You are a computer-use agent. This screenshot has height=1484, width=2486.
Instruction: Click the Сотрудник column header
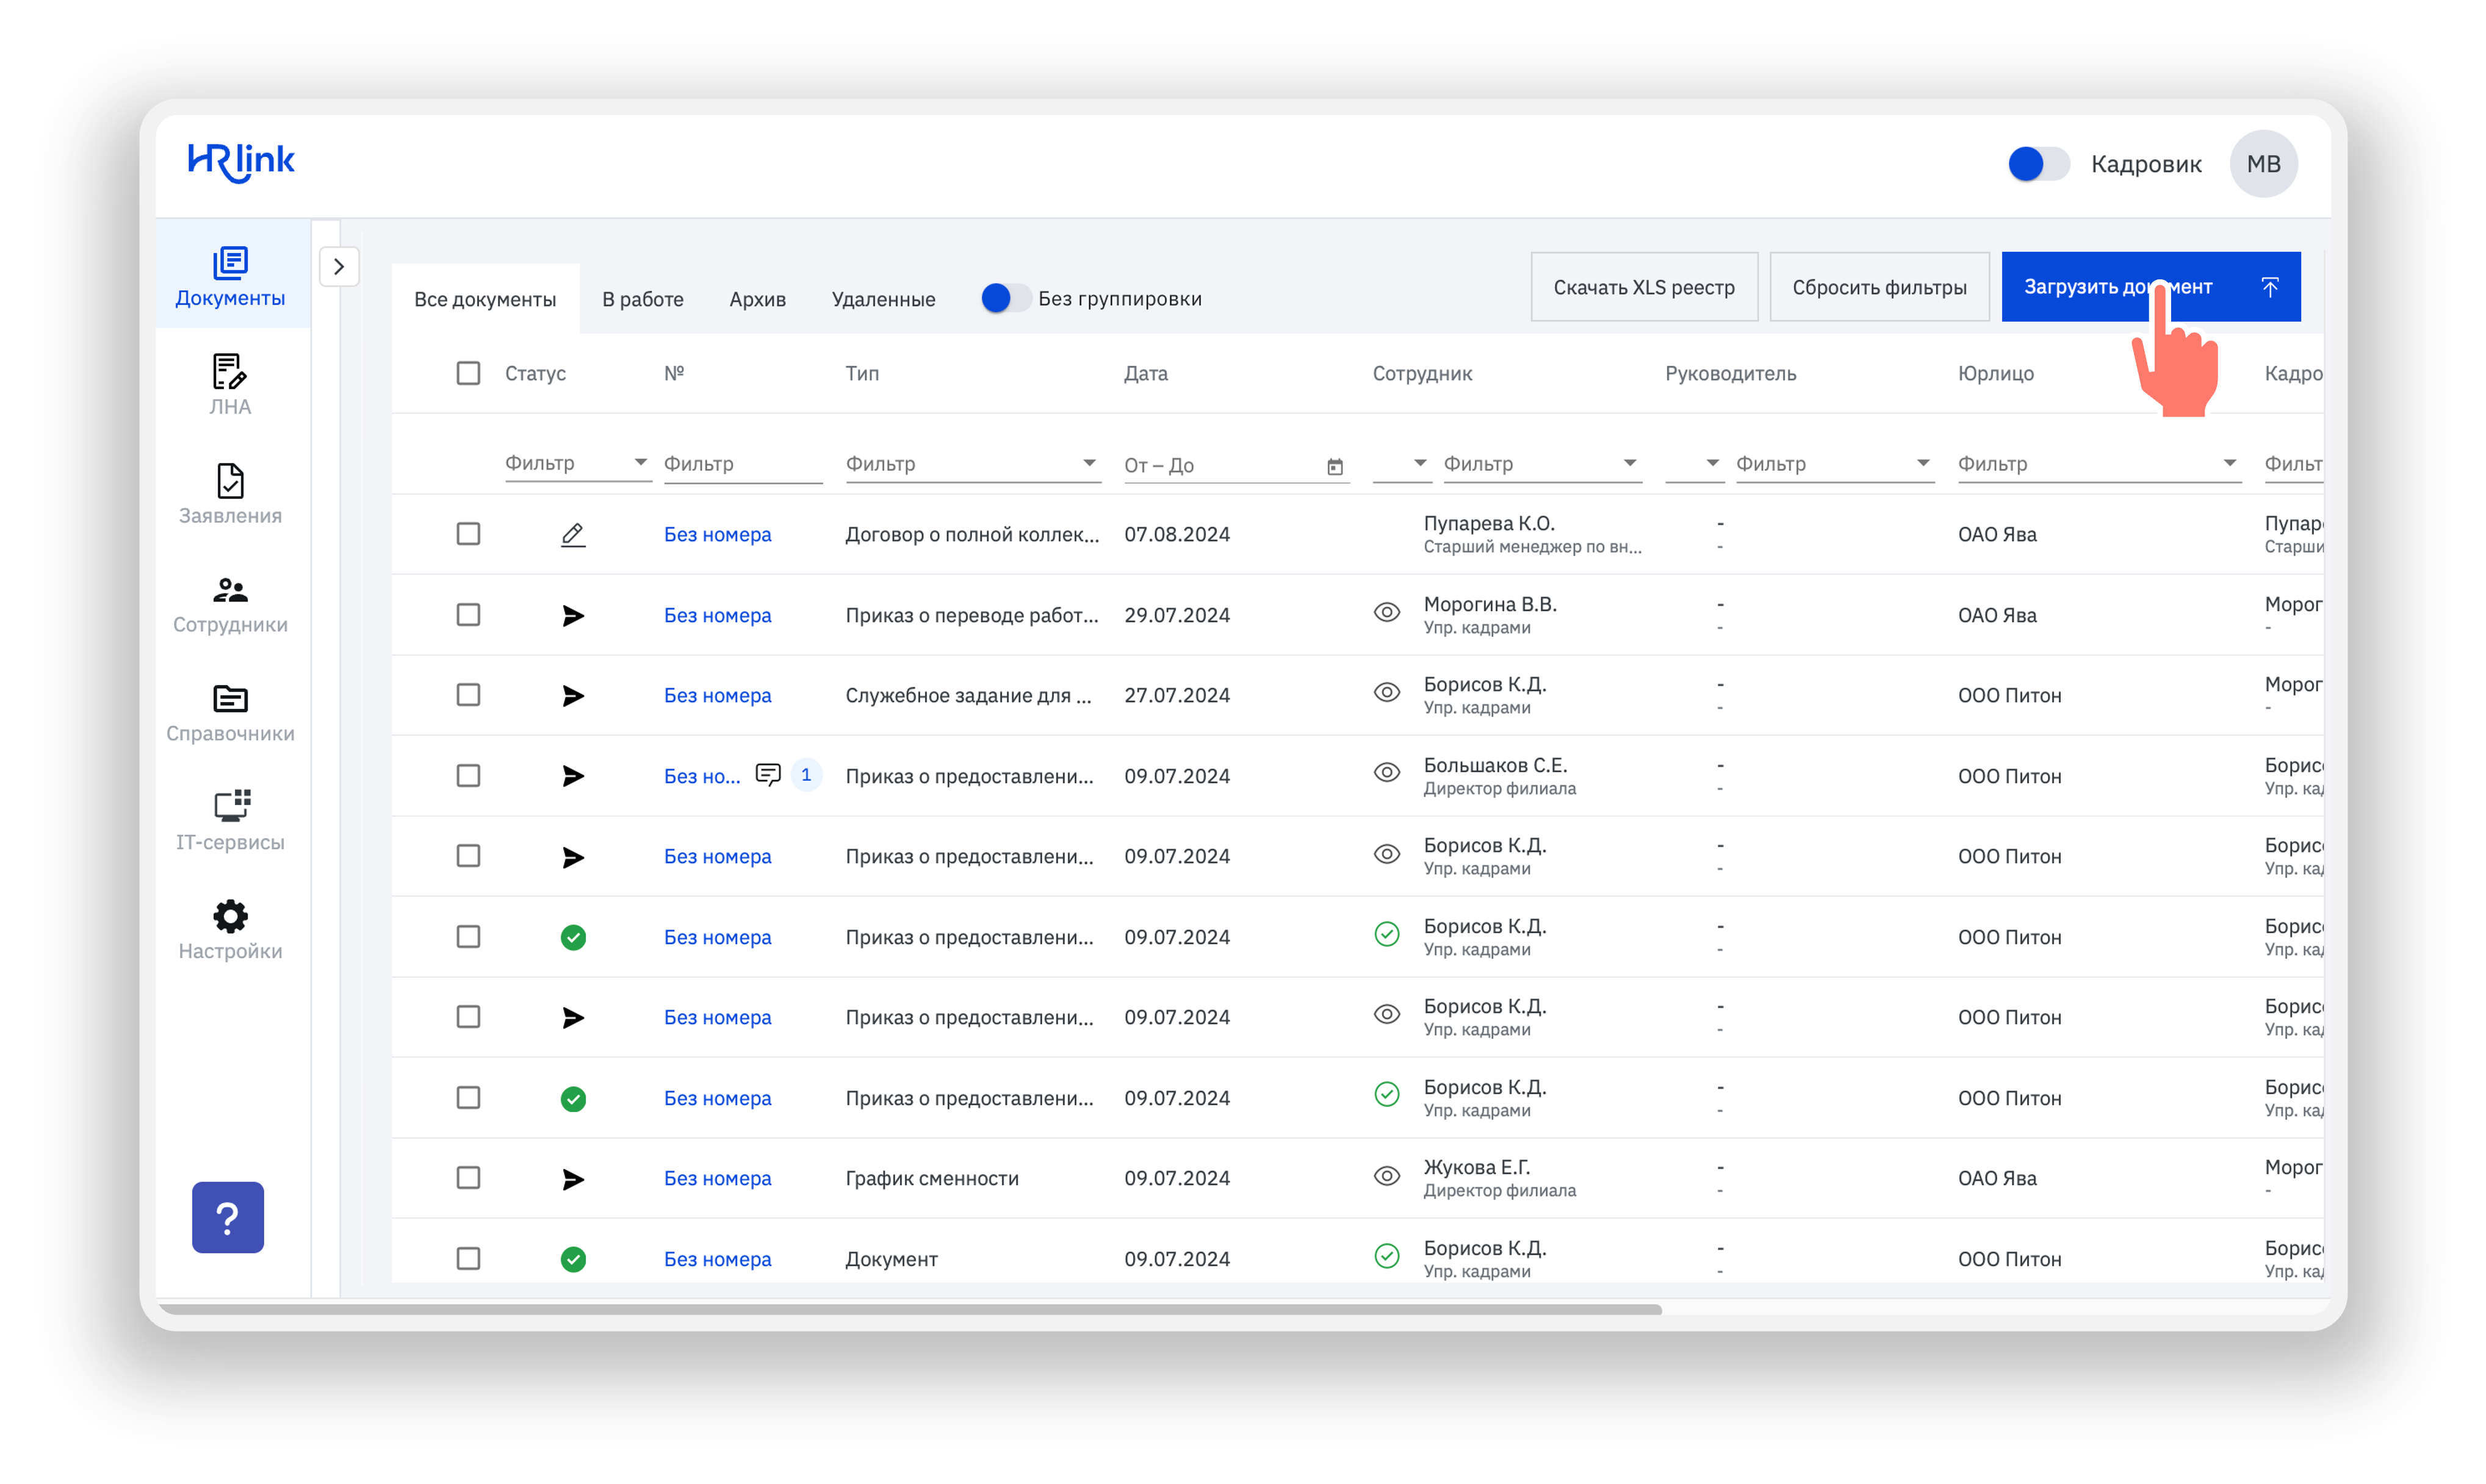tap(1422, 373)
